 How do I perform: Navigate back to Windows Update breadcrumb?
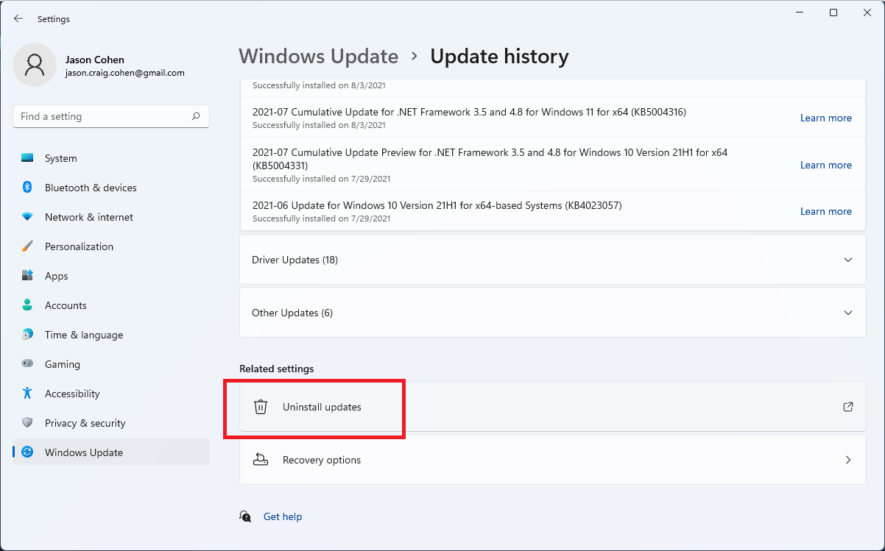coord(318,57)
